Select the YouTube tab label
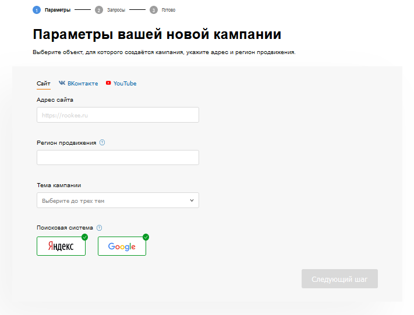 (125, 84)
